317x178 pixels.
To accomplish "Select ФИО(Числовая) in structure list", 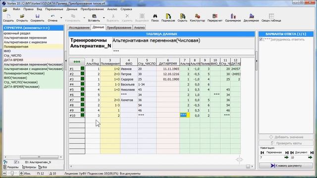I will click(15, 78).
